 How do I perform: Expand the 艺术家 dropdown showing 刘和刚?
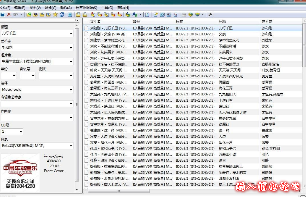tap(71, 48)
